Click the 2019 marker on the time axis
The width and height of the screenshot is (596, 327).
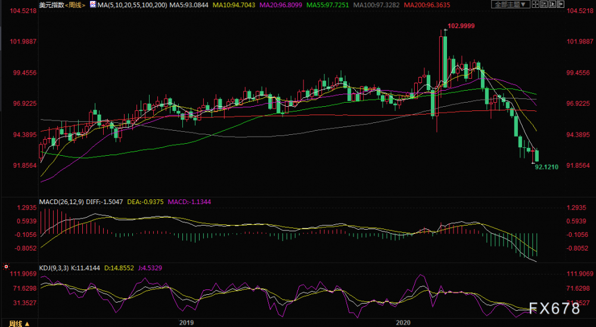[186, 323]
